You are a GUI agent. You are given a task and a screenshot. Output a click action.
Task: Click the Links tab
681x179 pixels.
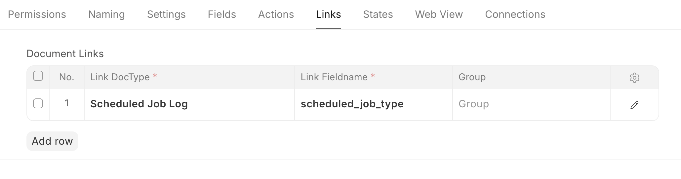(328, 15)
